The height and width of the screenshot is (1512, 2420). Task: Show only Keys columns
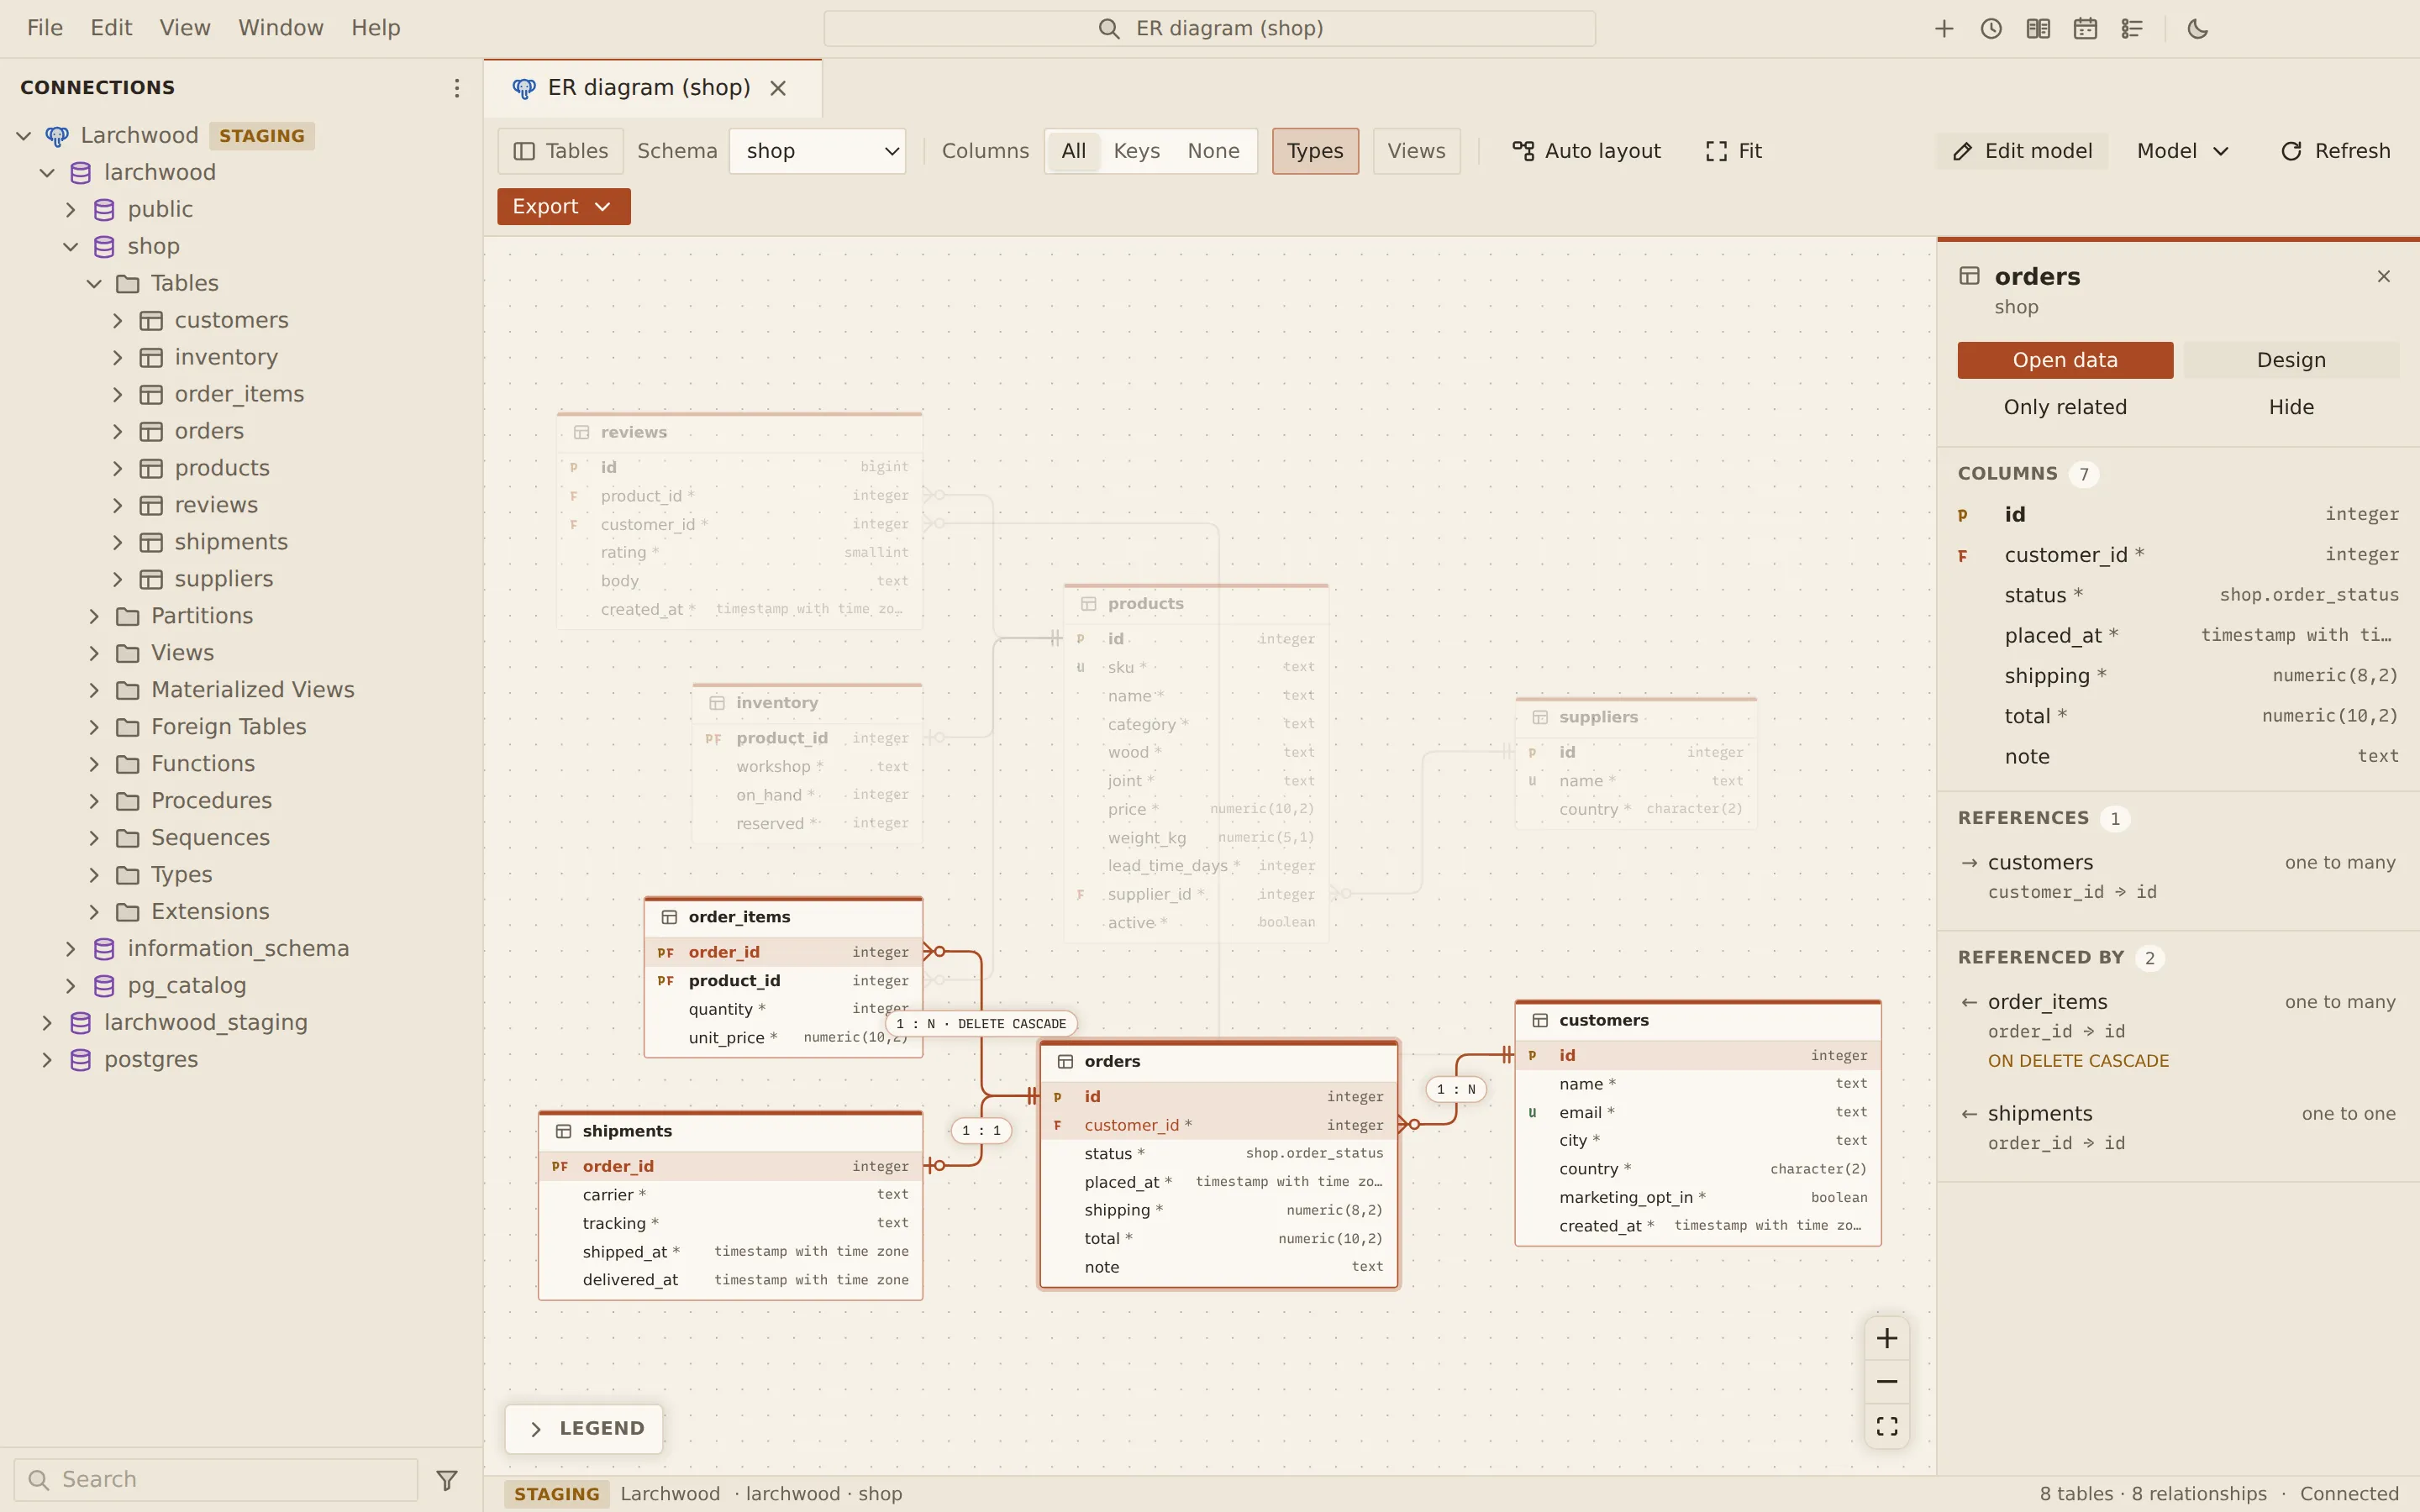1136,151
